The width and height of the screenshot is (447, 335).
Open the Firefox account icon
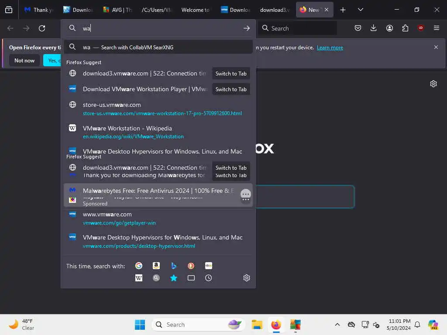tap(389, 28)
